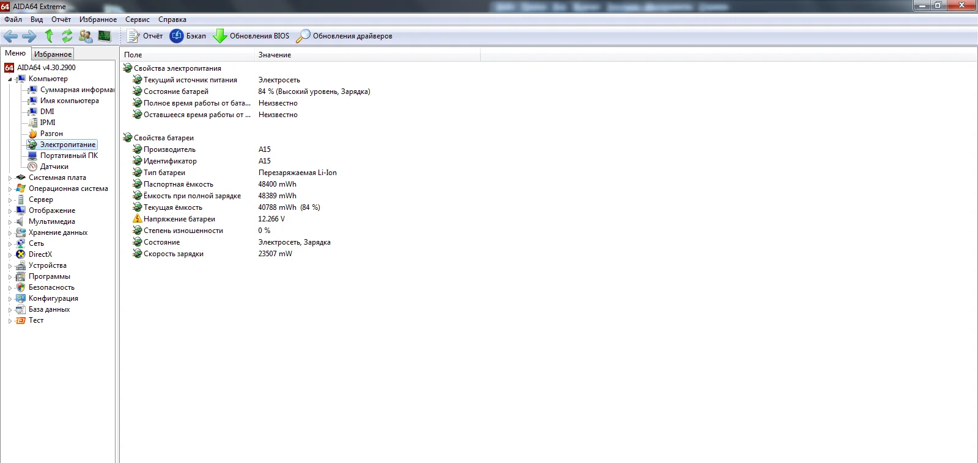Click the Тест category icon
Screen dimensions: 978x463
pyautogui.click(x=21, y=320)
